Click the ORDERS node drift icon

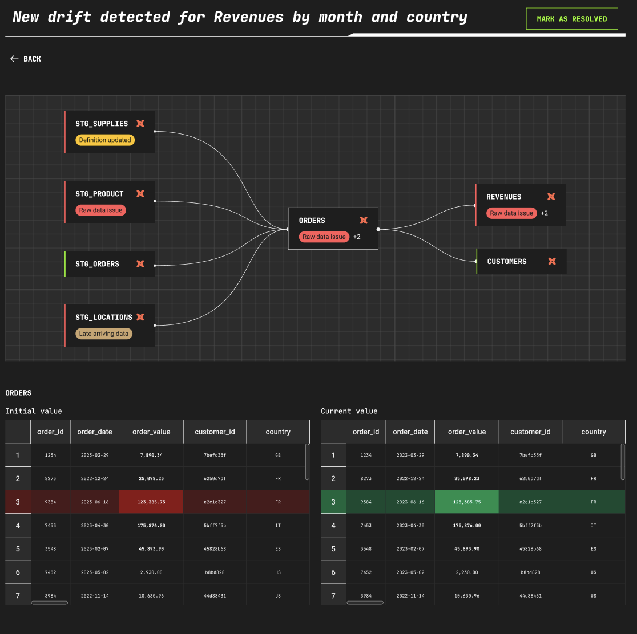(x=364, y=220)
